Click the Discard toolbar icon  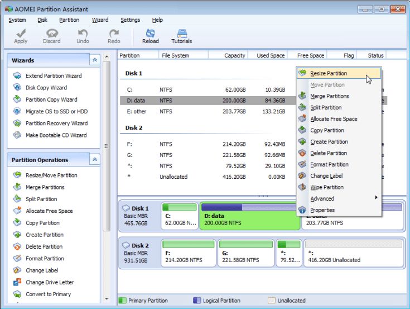click(x=52, y=34)
